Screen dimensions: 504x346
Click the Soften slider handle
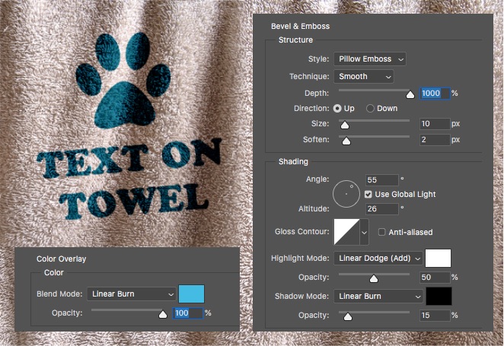pos(346,141)
